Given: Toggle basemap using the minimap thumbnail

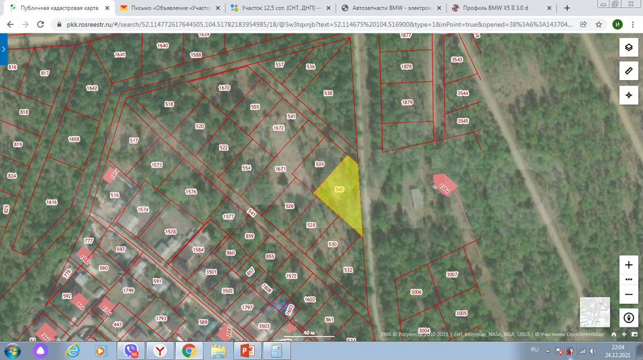Looking at the screenshot, I should coord(595,312).
